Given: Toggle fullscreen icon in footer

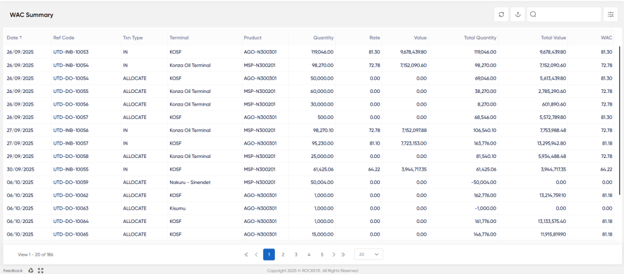Looking at the screenshot, I should click(x=40, y=270).
